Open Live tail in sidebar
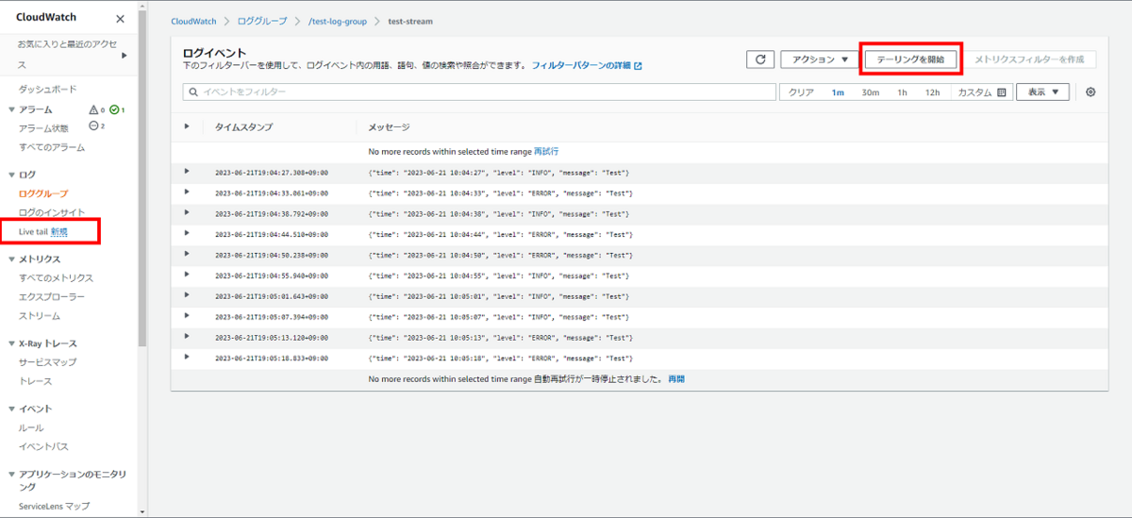Image resolution: width=1132 pixels, height=518 pixels. pos(33,231)
